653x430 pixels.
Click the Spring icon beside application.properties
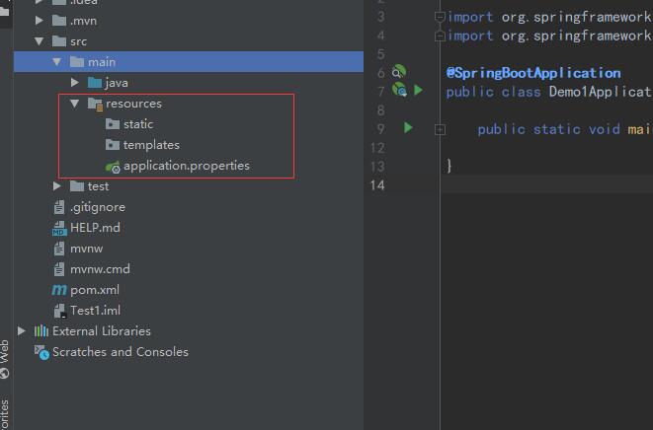click(113, 166)
